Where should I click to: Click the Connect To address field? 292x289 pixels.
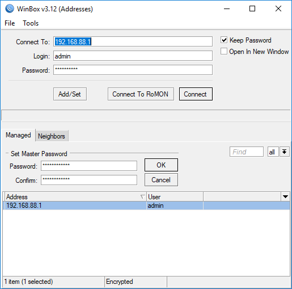pyautogui.click(x=133, y=41)
